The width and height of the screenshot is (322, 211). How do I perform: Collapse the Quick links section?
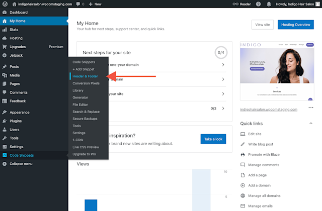(311, 124)
